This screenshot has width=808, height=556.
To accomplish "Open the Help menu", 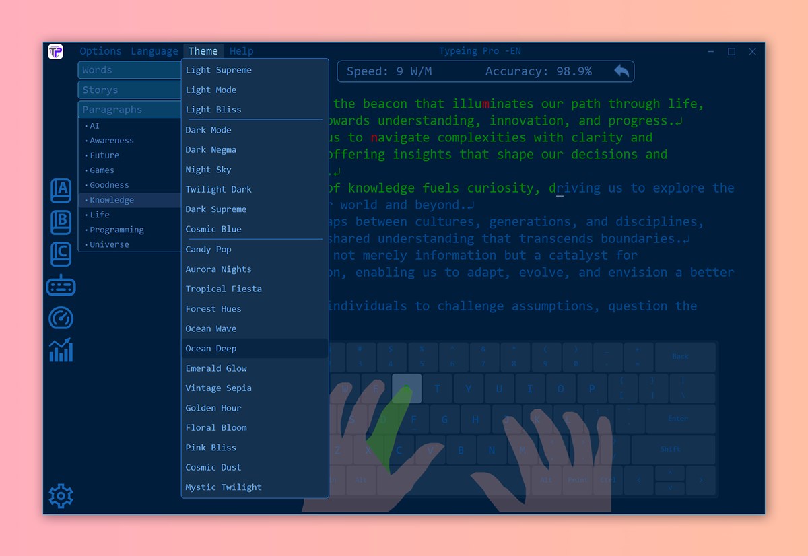I will point(241,51).
